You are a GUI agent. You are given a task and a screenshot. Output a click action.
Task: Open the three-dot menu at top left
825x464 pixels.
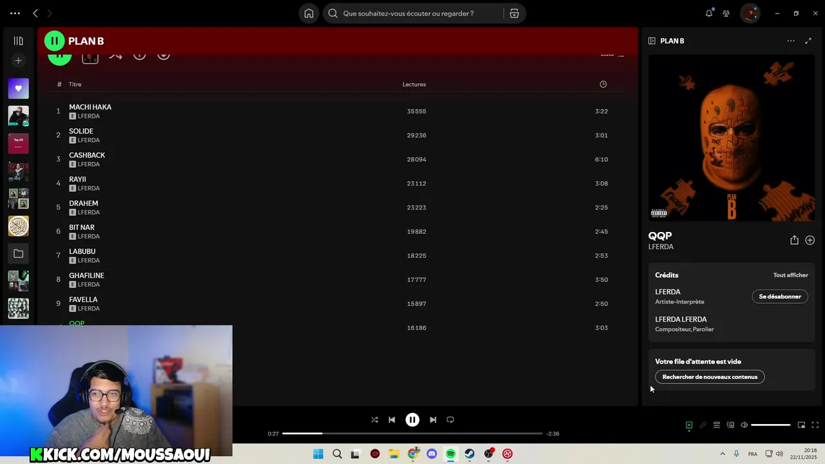tap(15, 13)
